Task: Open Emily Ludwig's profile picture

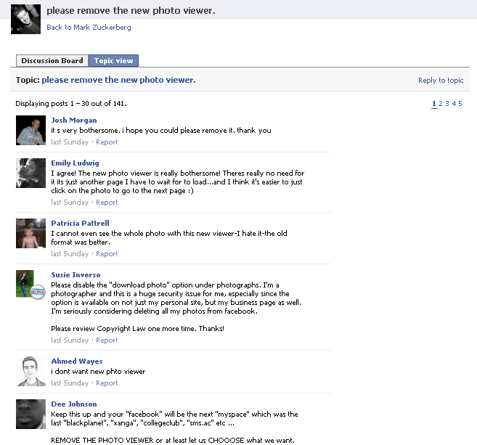Action: (x=30, y=173)
